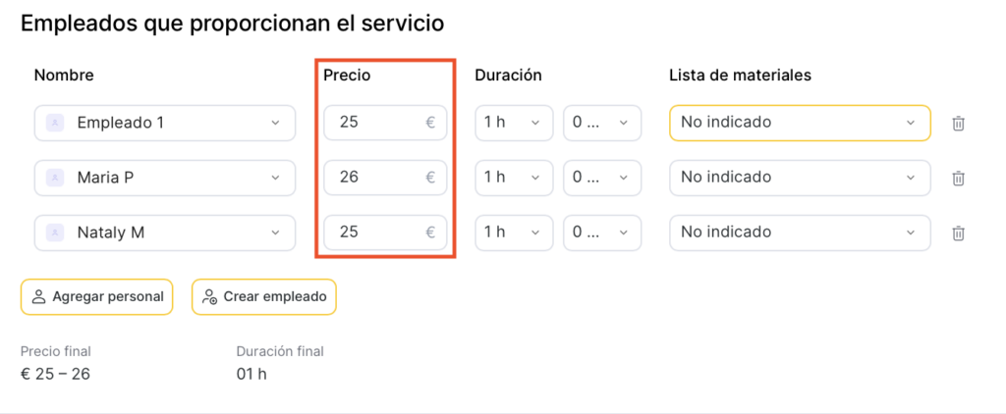
Task: Click trash icon for Maria P row
Action: pos(959,179)
